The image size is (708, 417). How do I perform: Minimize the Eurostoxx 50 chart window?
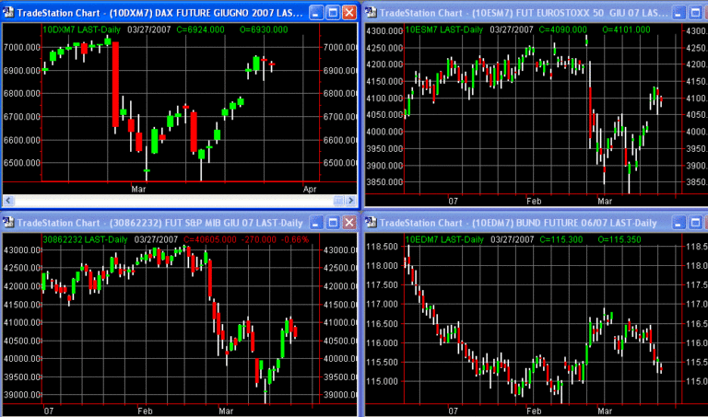pos(680,13)
